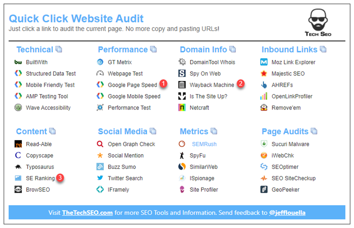The width and height of the screenshot is (354, 228).
Task: Open the Structured Data Test link
Action: 51,74
